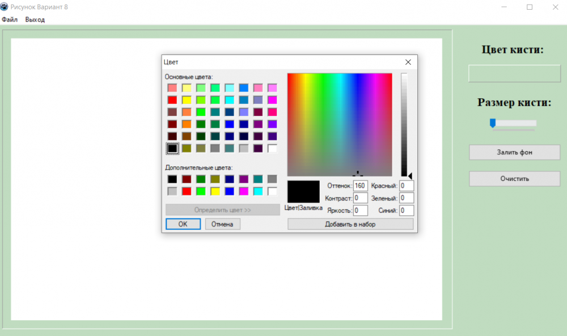This screenshot has width=567, height=336.
Task: Click the Цвет|Заливка black preview box
Action: [x=303, y=191]
